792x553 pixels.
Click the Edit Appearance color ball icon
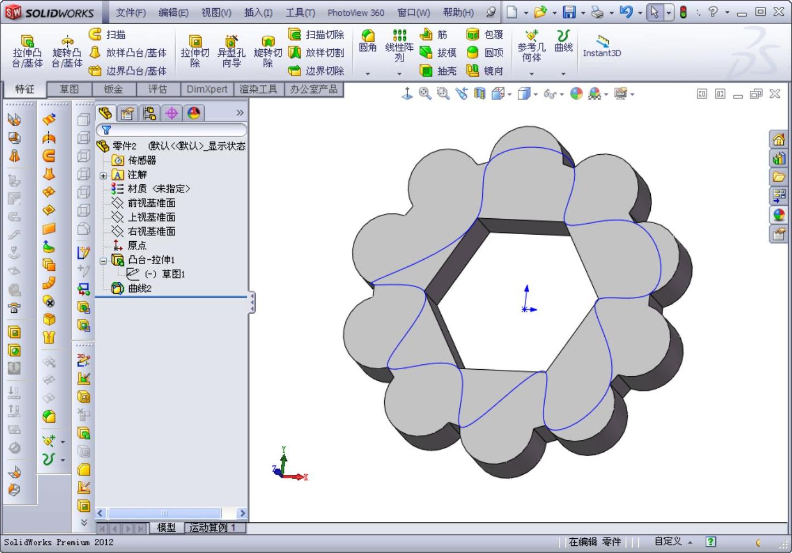576,94
